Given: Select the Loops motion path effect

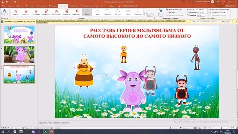Looking at the screenshot, I should coord(128,12).
